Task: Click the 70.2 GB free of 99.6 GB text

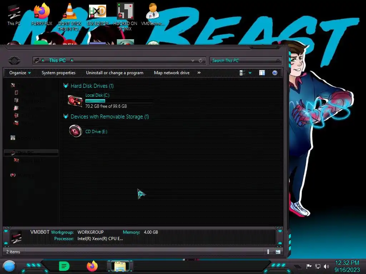Action: point(106,106)
